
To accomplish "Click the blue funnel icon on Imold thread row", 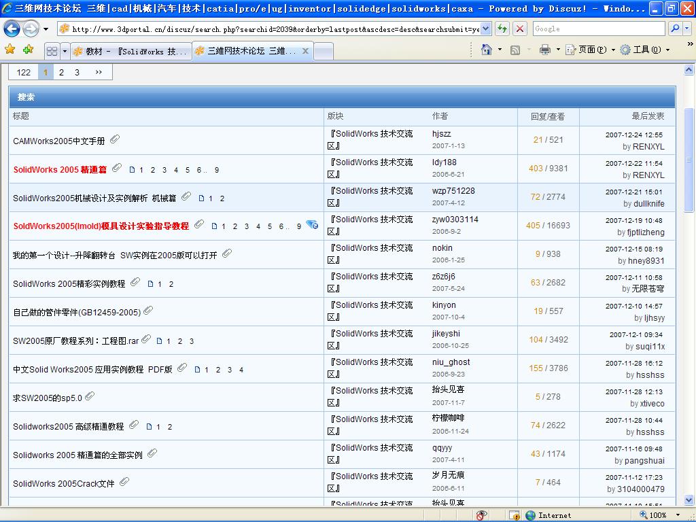I will 312,224.
